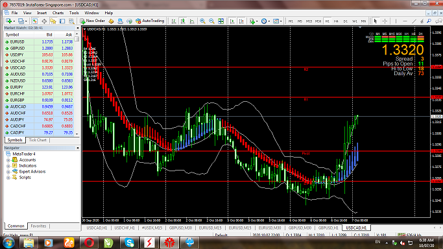Toggle chart Auto Scroll

coord(232,21)
